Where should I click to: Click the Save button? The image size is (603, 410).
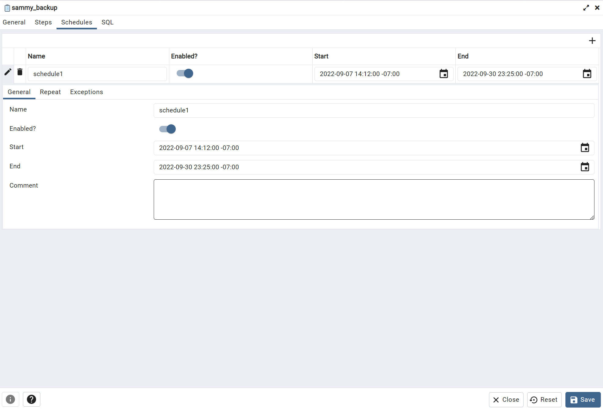pos(583,400)
